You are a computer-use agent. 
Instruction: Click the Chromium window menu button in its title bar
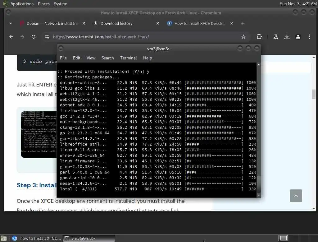(x=8, y=12)
